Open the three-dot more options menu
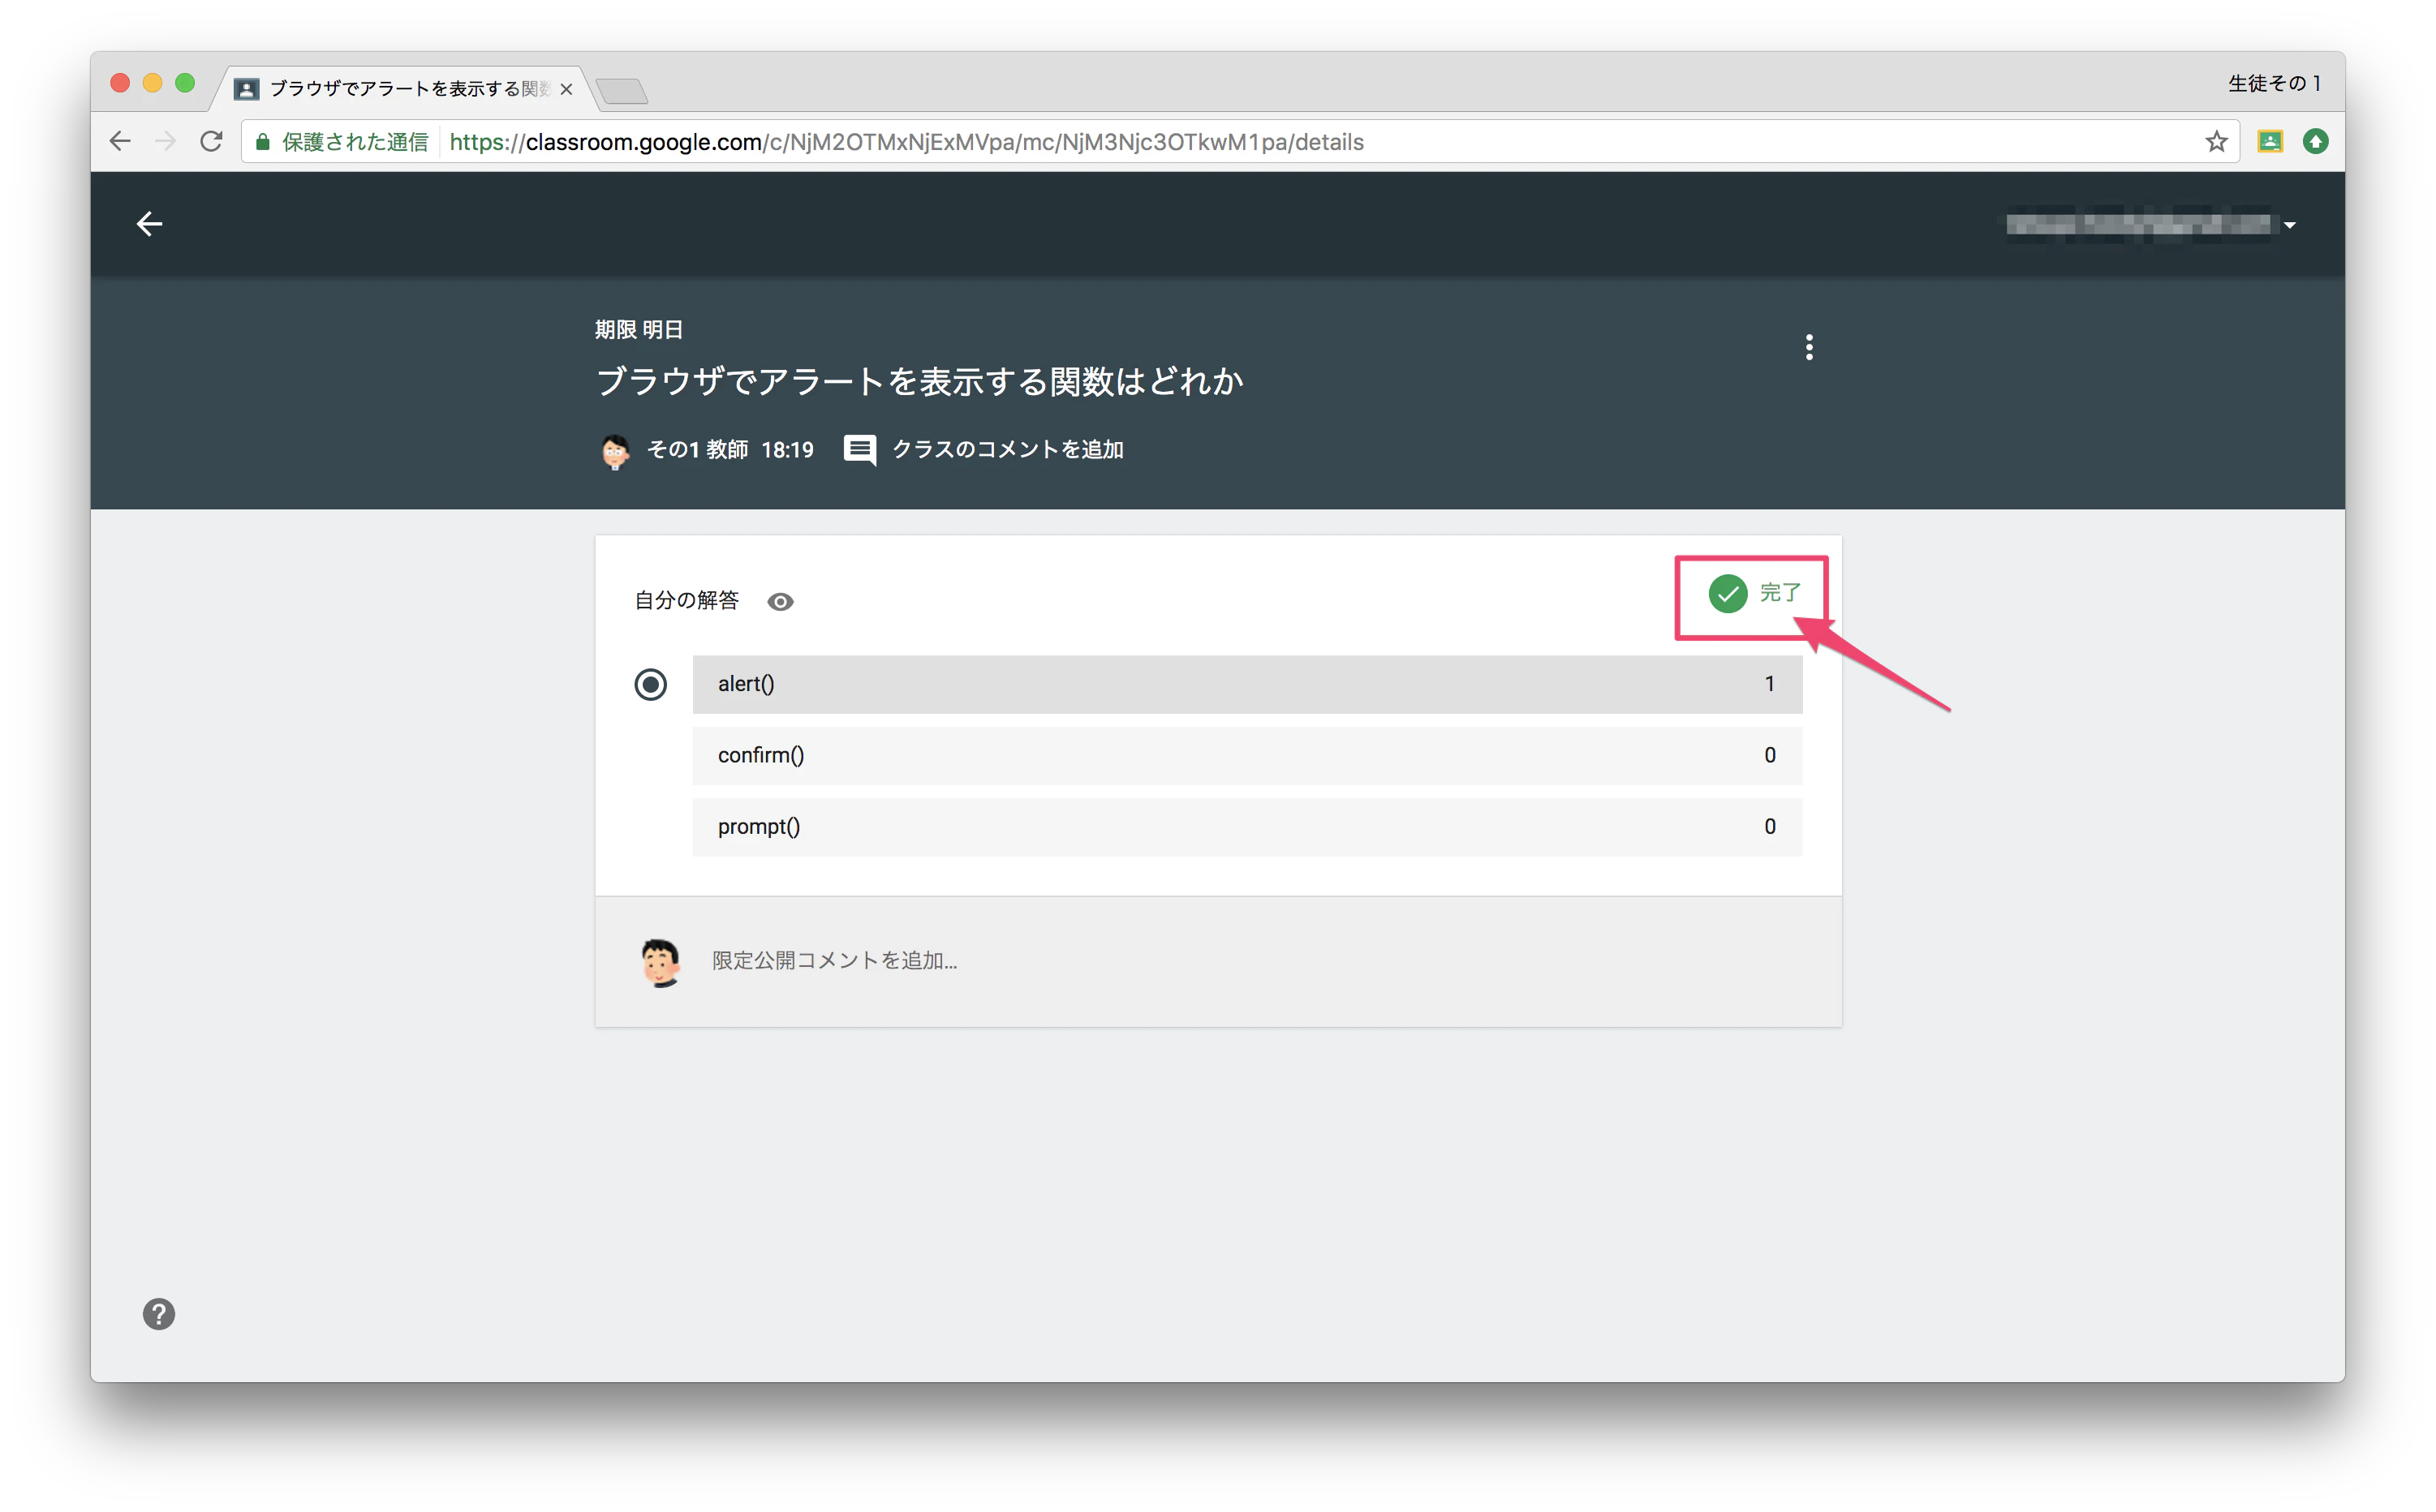This screenshot has height=1512, width=2436. pos(1809,347)
